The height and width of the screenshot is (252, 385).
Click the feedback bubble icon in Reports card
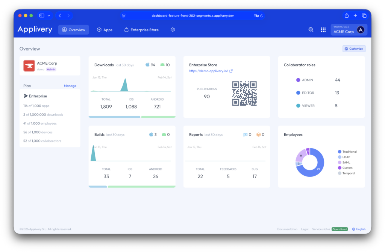246,134
